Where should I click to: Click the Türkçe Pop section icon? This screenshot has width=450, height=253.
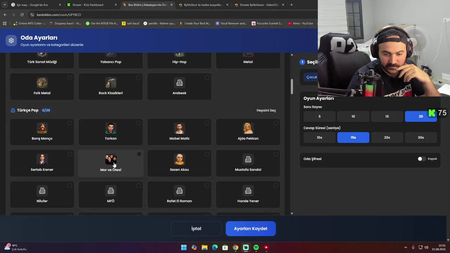[13, 110]
